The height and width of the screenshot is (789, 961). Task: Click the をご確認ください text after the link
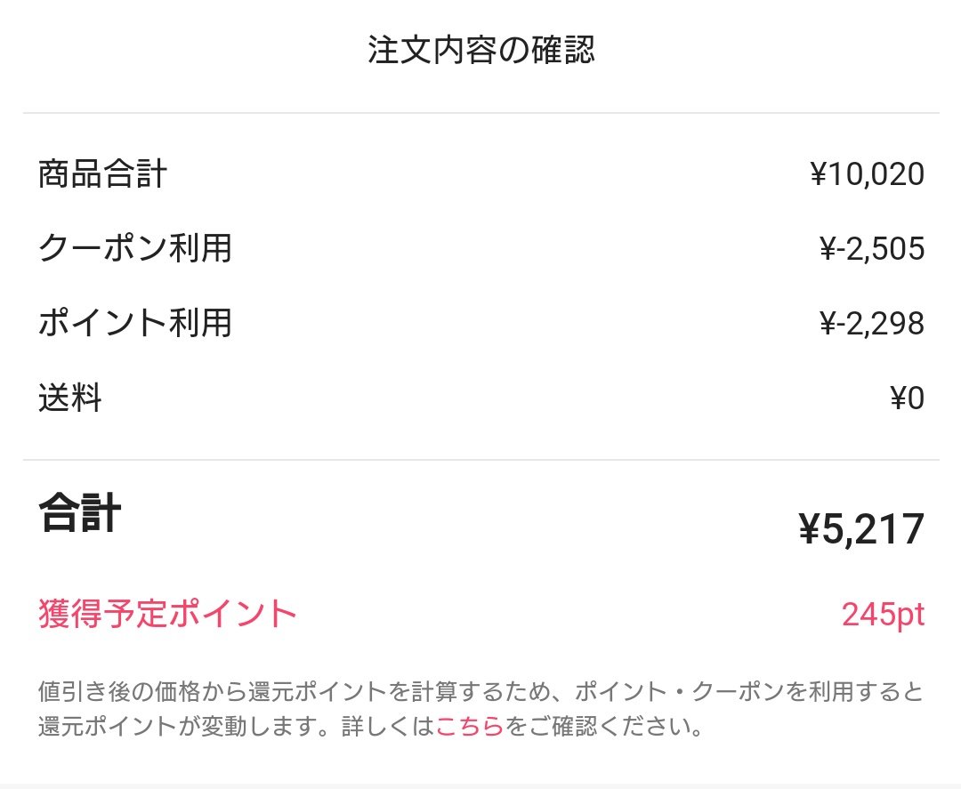[x=605, y=727]
